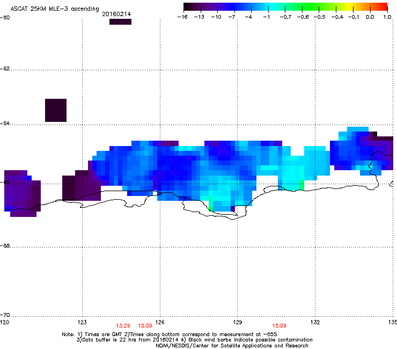Click longitude label 132
The width and height of the screenshot is (397, 349).
click(315, 322)
